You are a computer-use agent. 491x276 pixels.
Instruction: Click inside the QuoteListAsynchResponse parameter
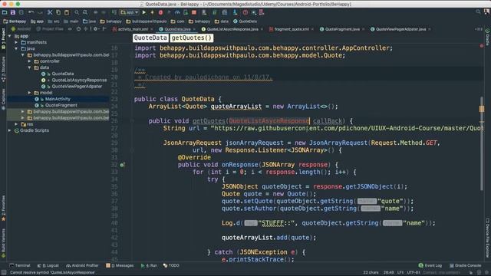click(269, 121)
